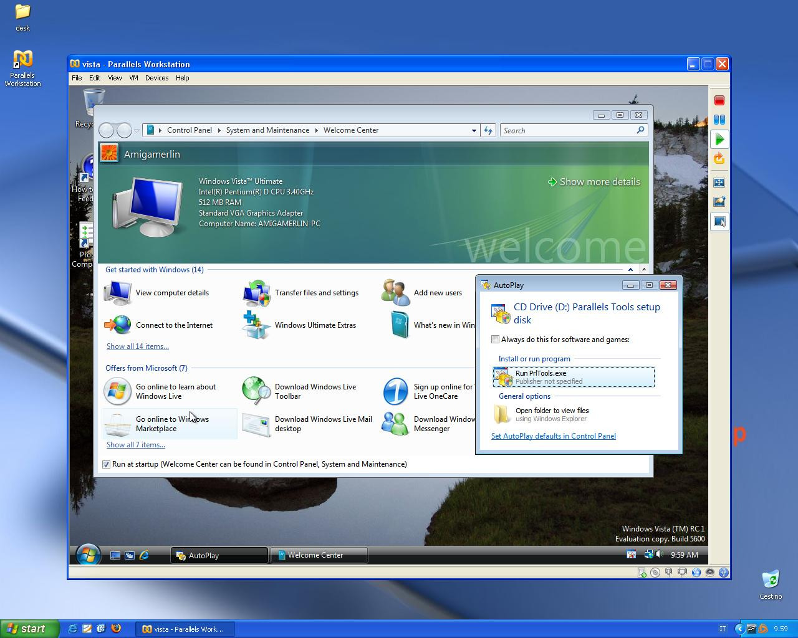798x638 pixels.
Task: Click the Back arrow in Welcome Center window
Action: tap(107, 130)
